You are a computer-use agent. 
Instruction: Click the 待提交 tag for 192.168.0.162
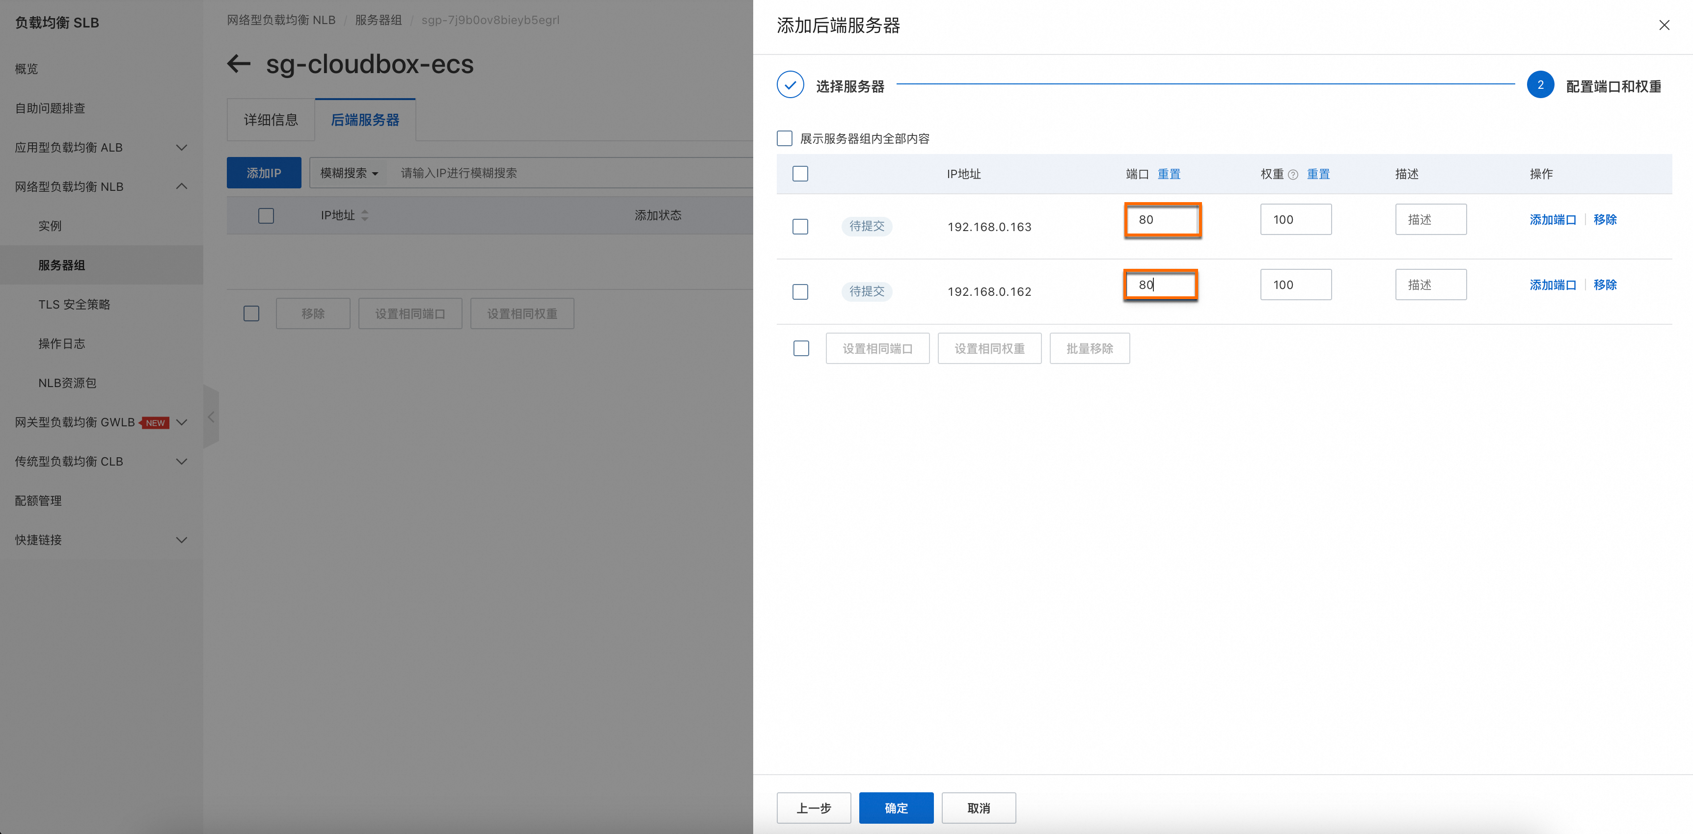pyautogui.click(x=866, y=291)
